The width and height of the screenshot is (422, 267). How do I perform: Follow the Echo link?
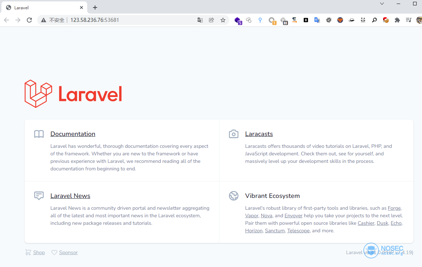point(396,223)
